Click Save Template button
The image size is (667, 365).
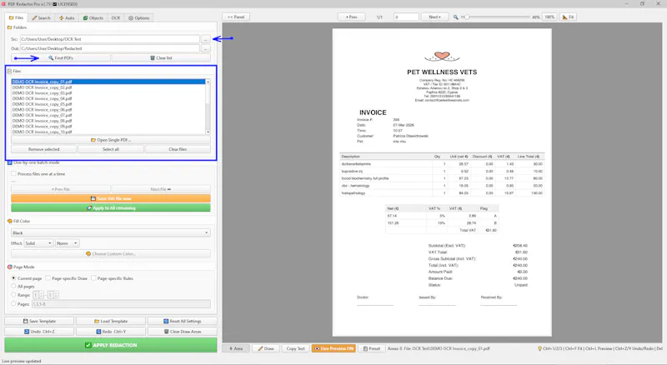(39, 321)
